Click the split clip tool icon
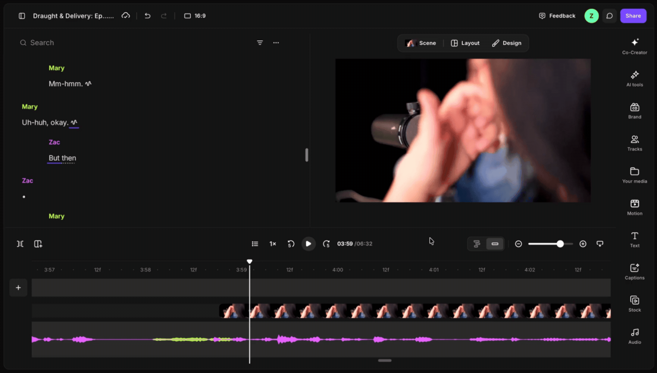This screenshot has height=373, width=657. pos(20,244)
